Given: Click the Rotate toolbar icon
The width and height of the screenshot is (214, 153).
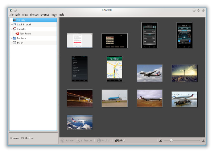Looking at the screenshot, I should click(x=62, y=140).
